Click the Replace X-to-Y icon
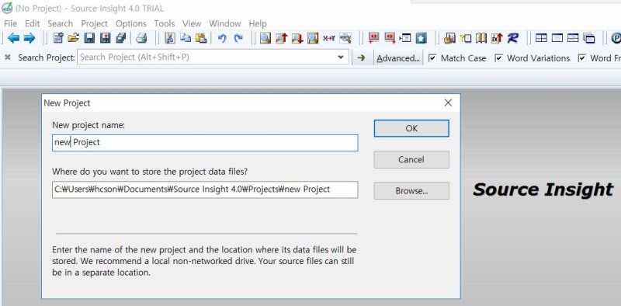 (328, 38)
